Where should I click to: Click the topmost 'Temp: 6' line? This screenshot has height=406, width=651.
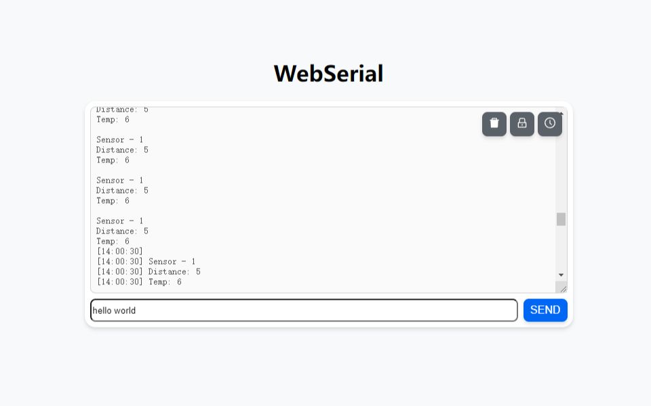click(113, 119)
